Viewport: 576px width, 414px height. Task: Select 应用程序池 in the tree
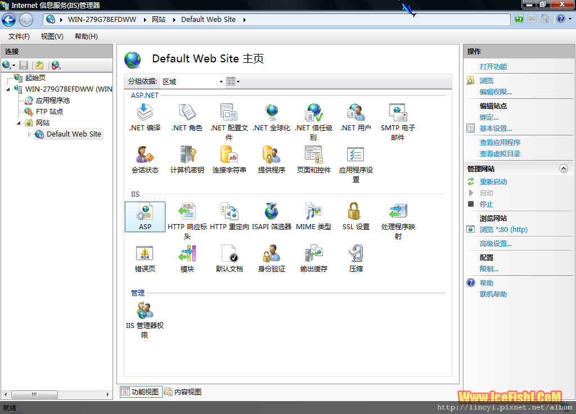(x=52, y=100)
